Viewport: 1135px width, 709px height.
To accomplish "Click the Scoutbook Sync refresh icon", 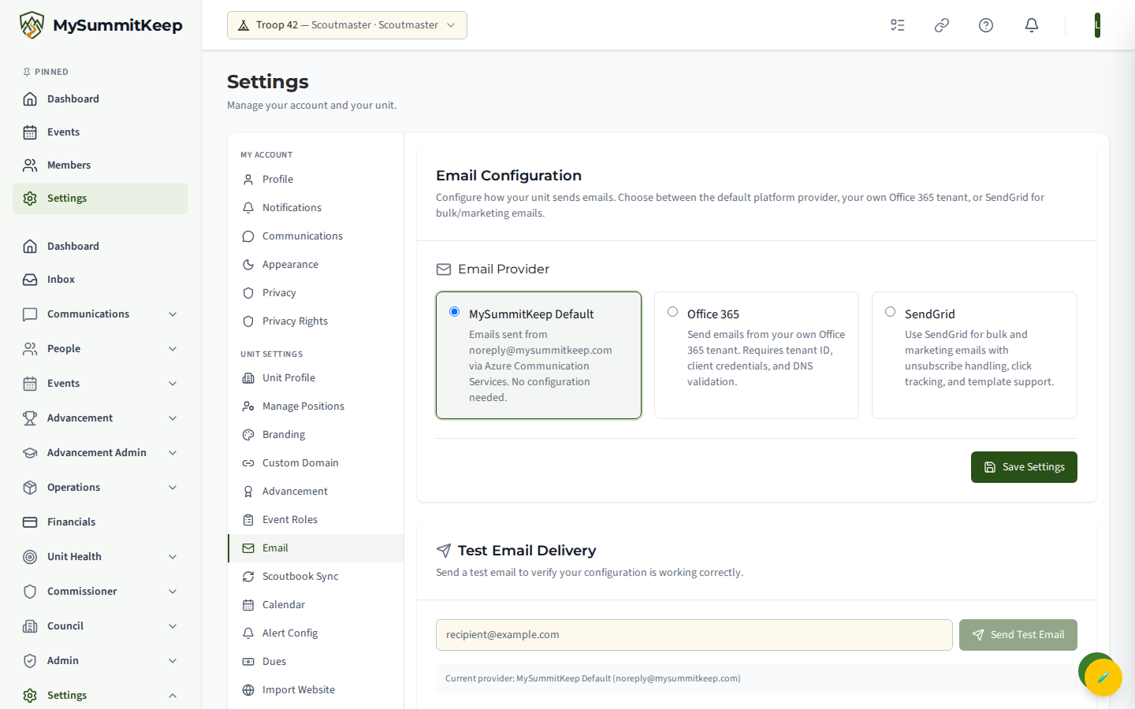I will point(248,577).
